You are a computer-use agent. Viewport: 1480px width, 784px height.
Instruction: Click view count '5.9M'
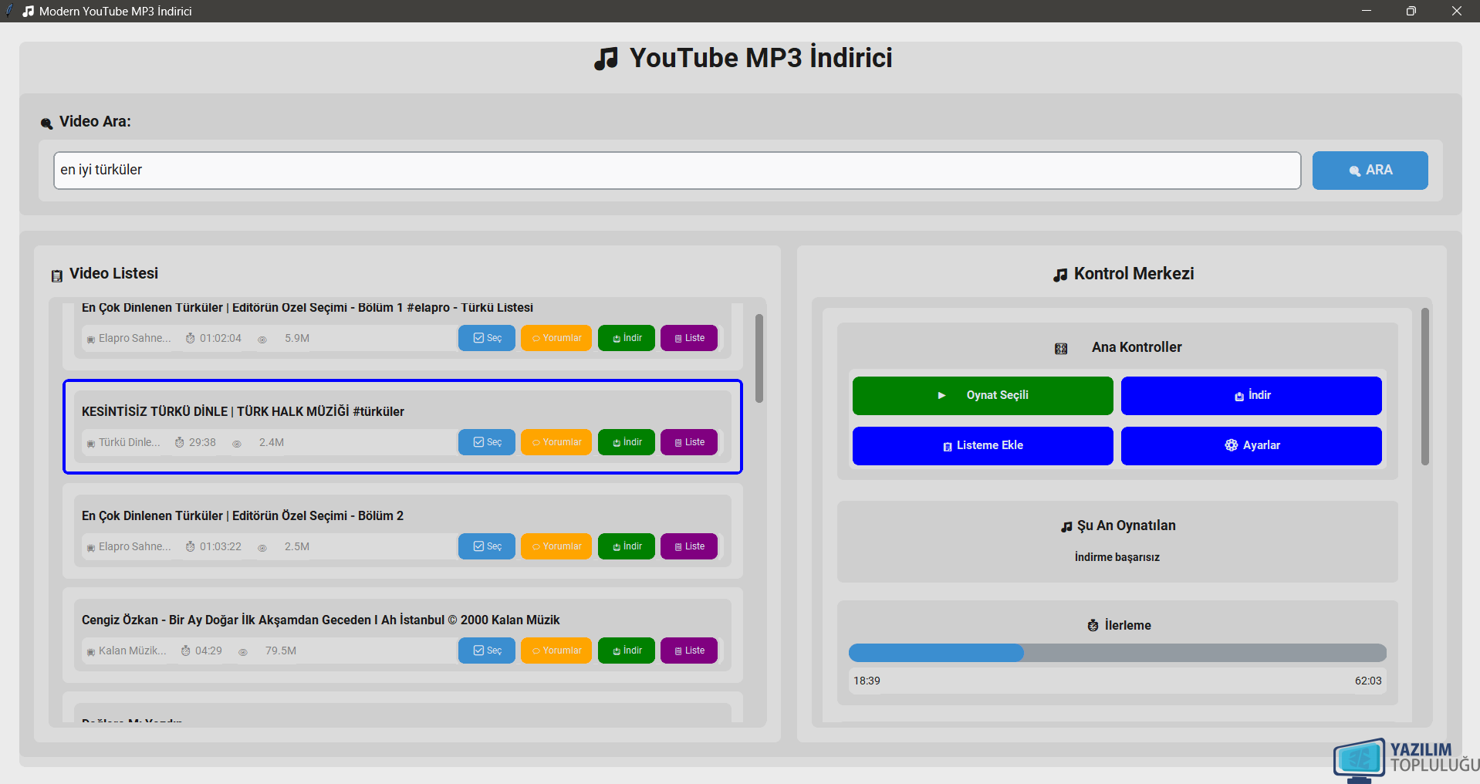(297, 339)
